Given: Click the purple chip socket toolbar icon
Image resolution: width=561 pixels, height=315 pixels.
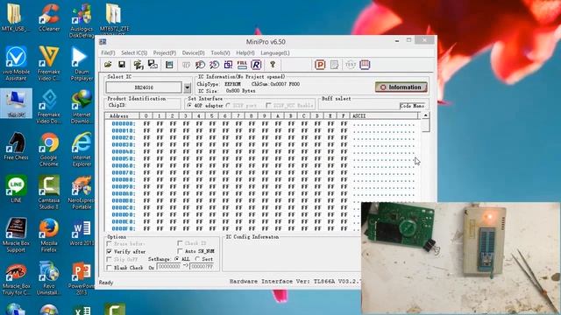Looking at the screenshot, I should click(x=365, y=65).
